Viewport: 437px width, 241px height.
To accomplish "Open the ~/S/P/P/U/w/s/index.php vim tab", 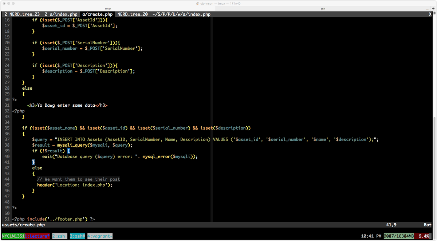I will pos(181,14).
